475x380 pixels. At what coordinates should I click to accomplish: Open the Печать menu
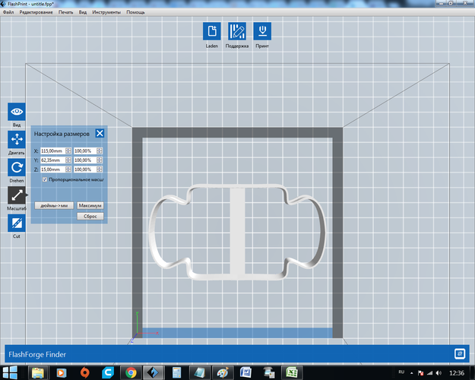65,12
